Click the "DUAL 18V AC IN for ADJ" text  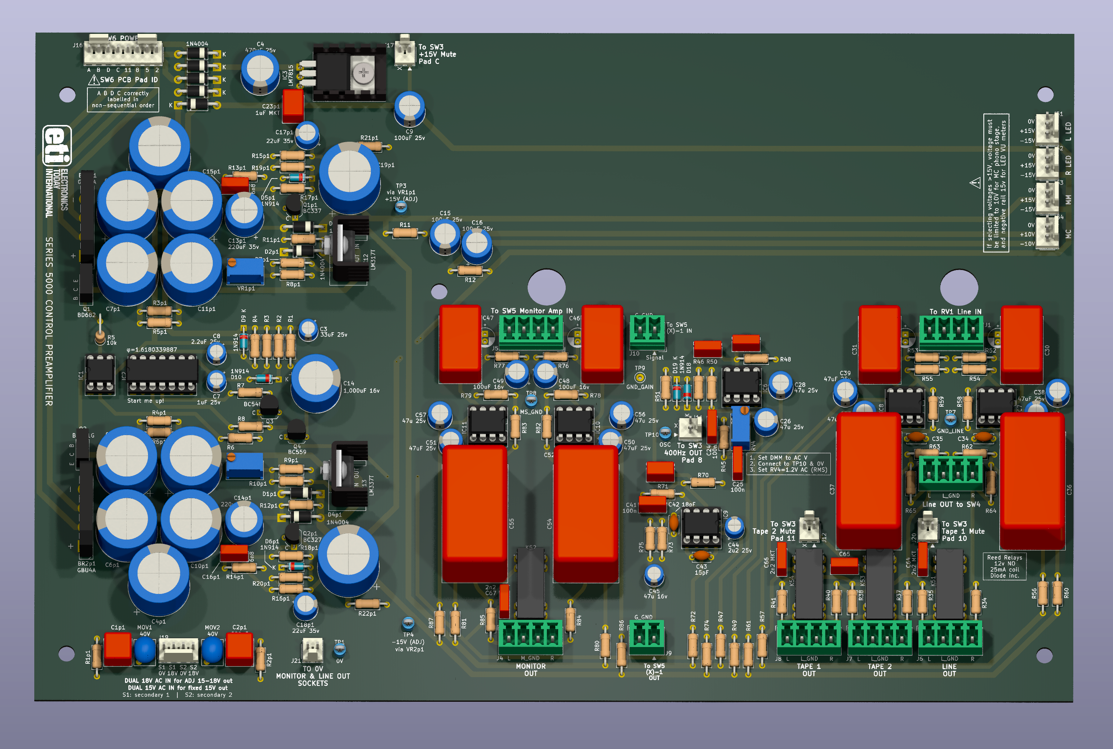[178, 681]
